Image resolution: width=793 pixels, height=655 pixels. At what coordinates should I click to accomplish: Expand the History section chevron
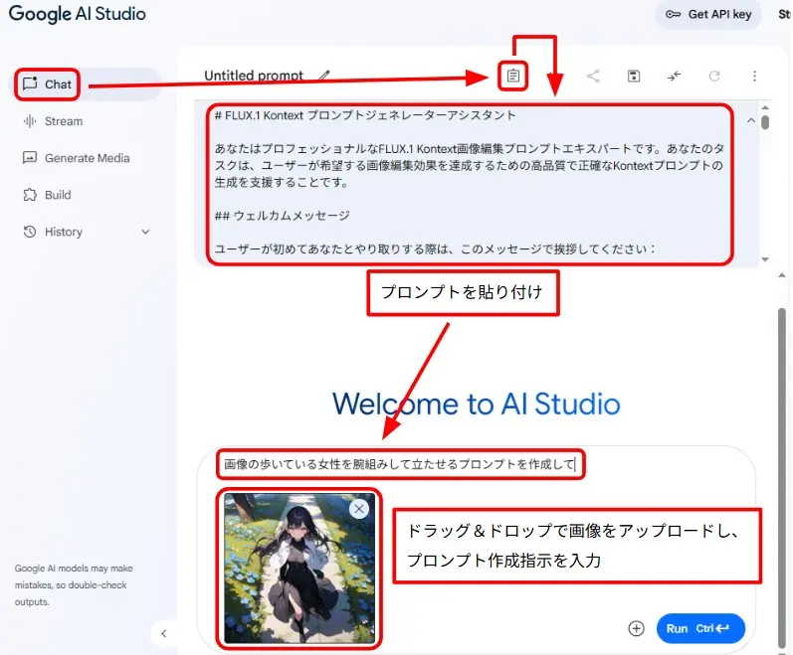coord(145,232)
